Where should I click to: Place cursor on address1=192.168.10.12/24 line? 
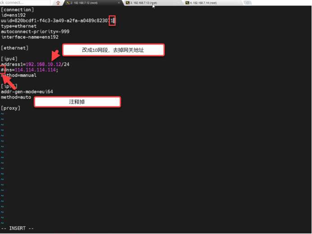(35, 64)
